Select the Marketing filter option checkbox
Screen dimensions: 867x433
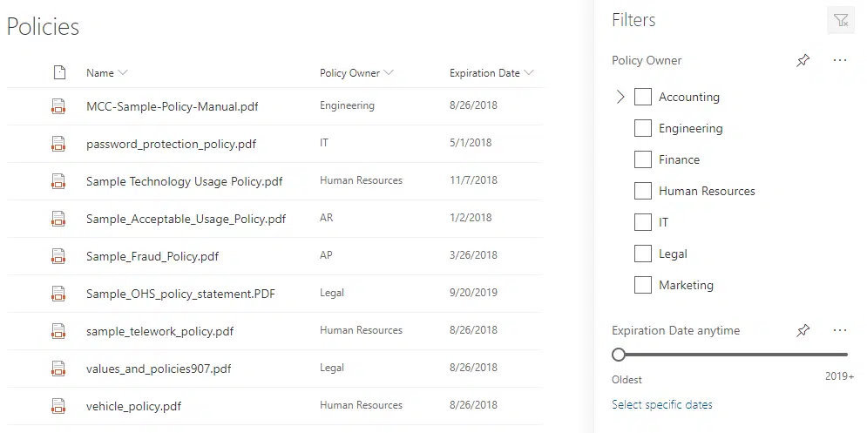pyautogui.click(x=642, y=286)
